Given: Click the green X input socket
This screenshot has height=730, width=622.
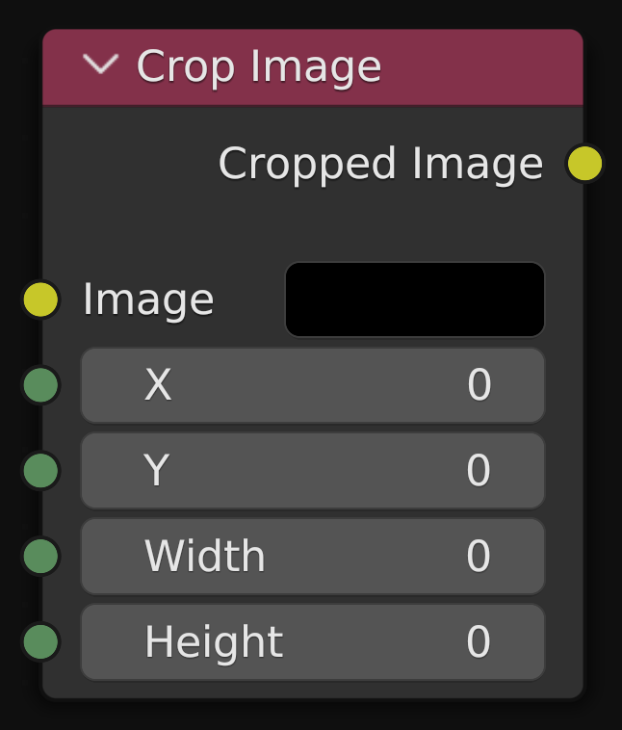Looking at the screenshot, I should coord(41,385).
